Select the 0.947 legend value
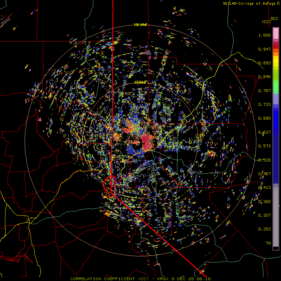The width and height of the screenshot is (281, 281). tap(264, 49)
